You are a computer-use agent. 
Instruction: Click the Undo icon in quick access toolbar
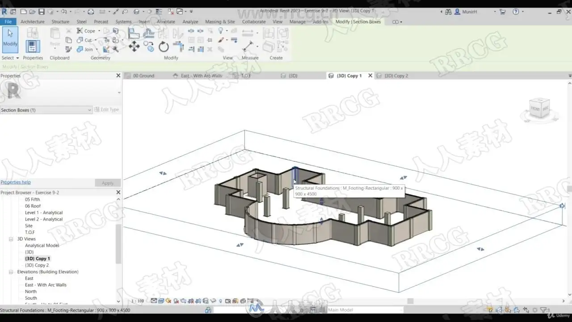(x=63, y=11)
